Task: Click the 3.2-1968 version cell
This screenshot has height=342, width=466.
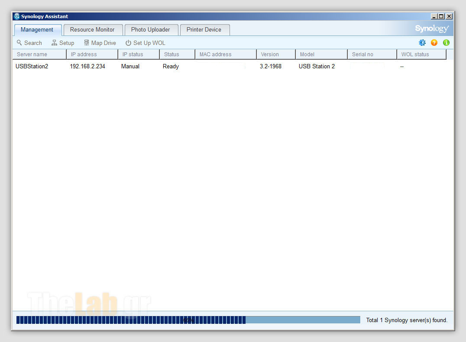Action: pyautogui.click(x=270, y=67)
